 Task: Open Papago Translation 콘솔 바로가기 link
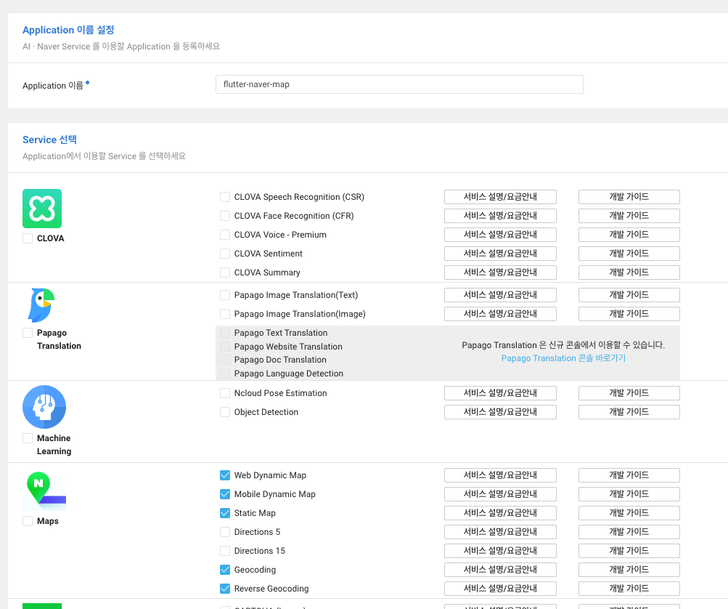point(563,358)
